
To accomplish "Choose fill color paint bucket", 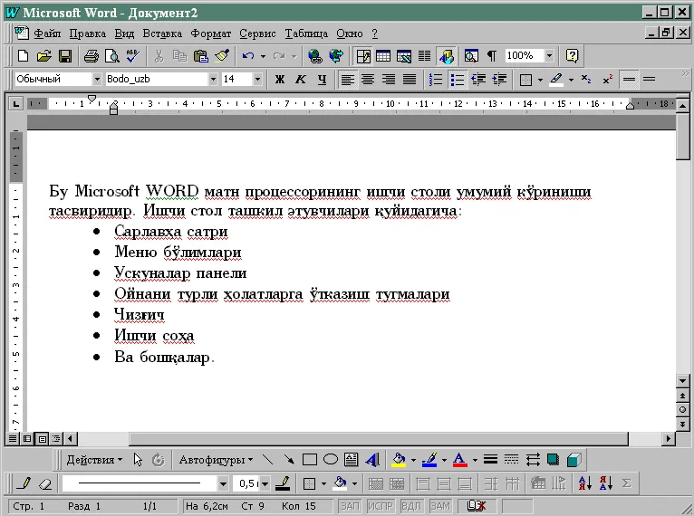I will pyautogui.click(x=399, y=460).
